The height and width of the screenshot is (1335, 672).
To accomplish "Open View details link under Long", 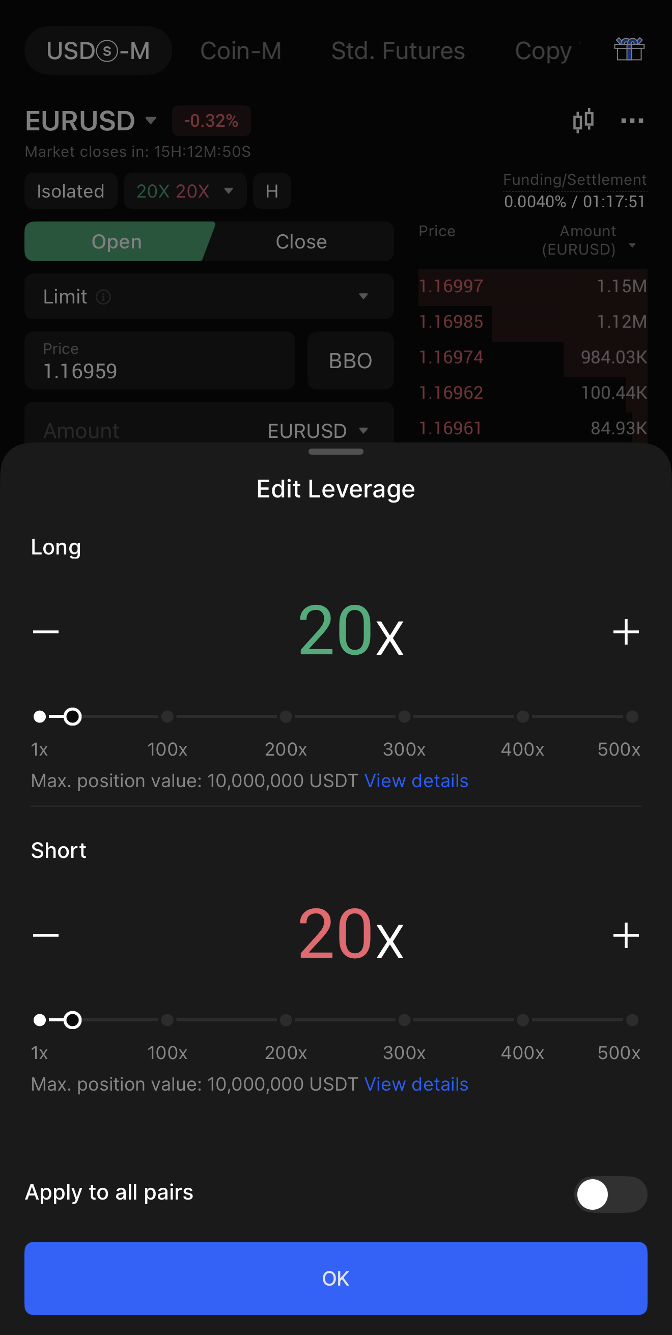I will tap(416, 781).
